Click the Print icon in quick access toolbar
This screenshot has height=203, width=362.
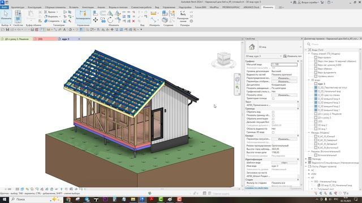pyautogui.click(x=32, y=29)
